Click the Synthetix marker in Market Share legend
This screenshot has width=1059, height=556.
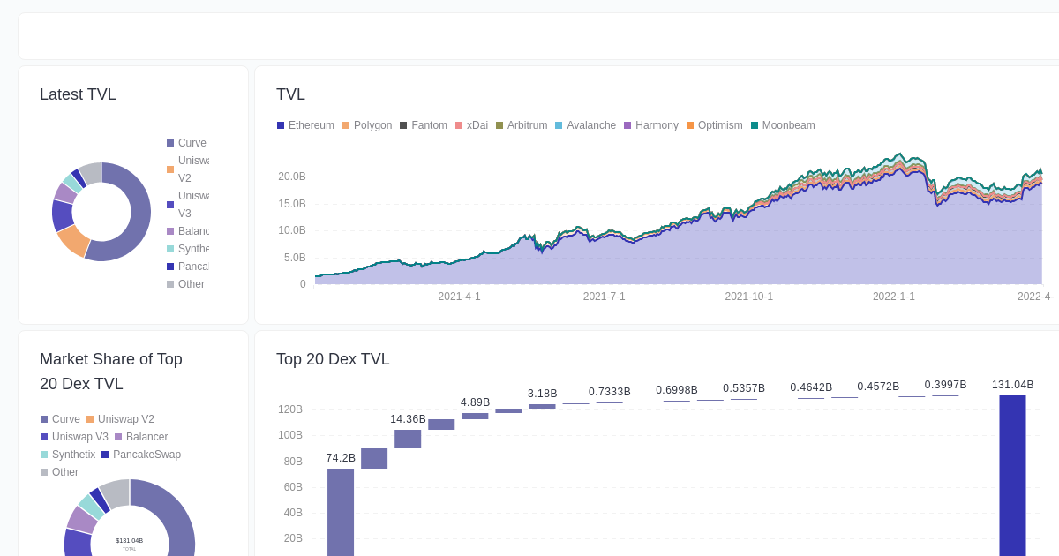(42, 455)
